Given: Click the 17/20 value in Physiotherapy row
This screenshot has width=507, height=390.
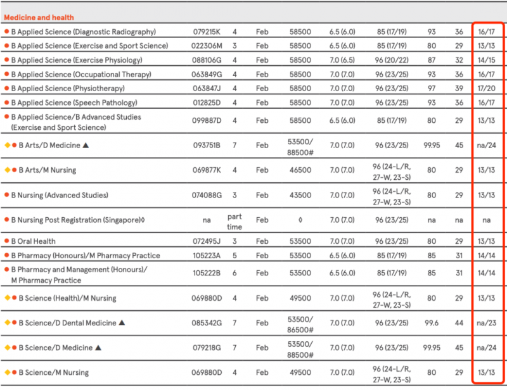Looking at the screenshot, I should tap(487, 89).
